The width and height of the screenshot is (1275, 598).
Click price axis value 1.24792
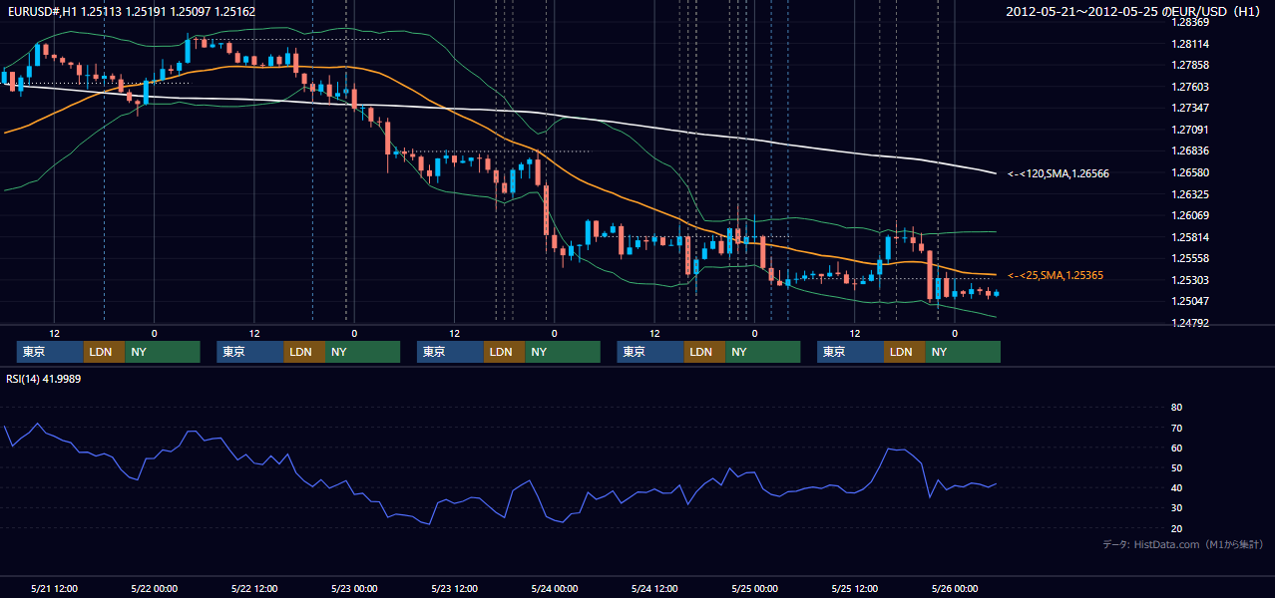click(1189, 323)
